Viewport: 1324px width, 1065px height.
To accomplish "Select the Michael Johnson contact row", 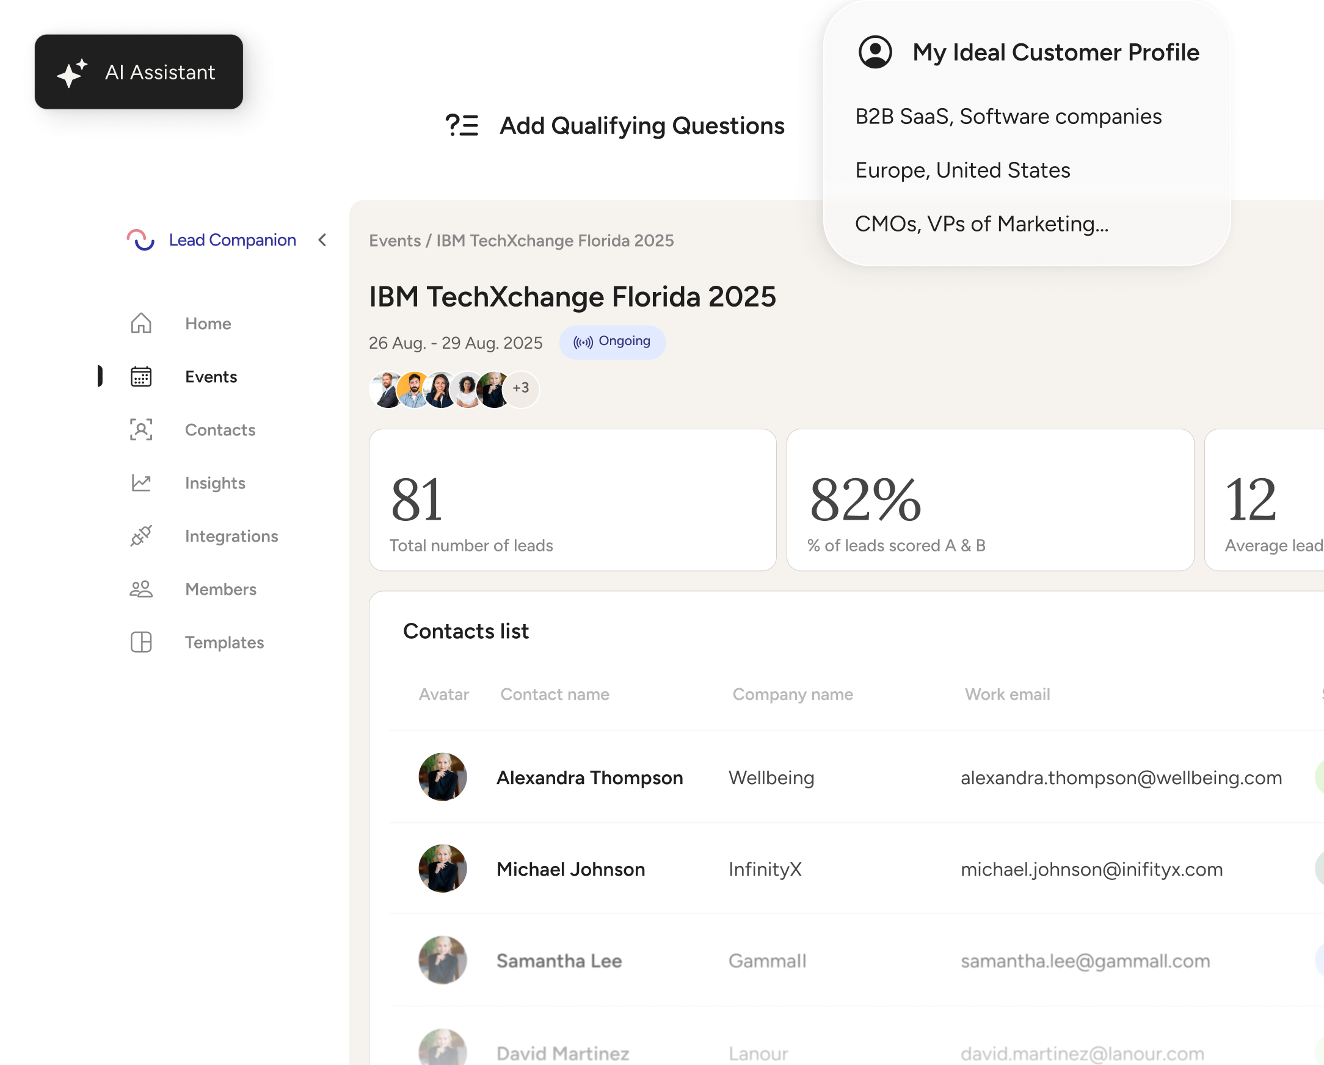I will pos(570,869).
